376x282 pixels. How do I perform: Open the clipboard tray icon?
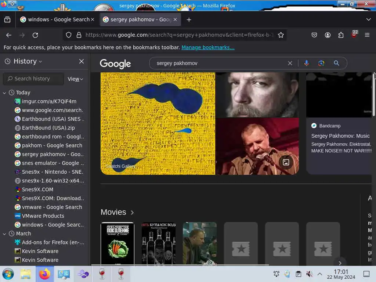point(298,274)
